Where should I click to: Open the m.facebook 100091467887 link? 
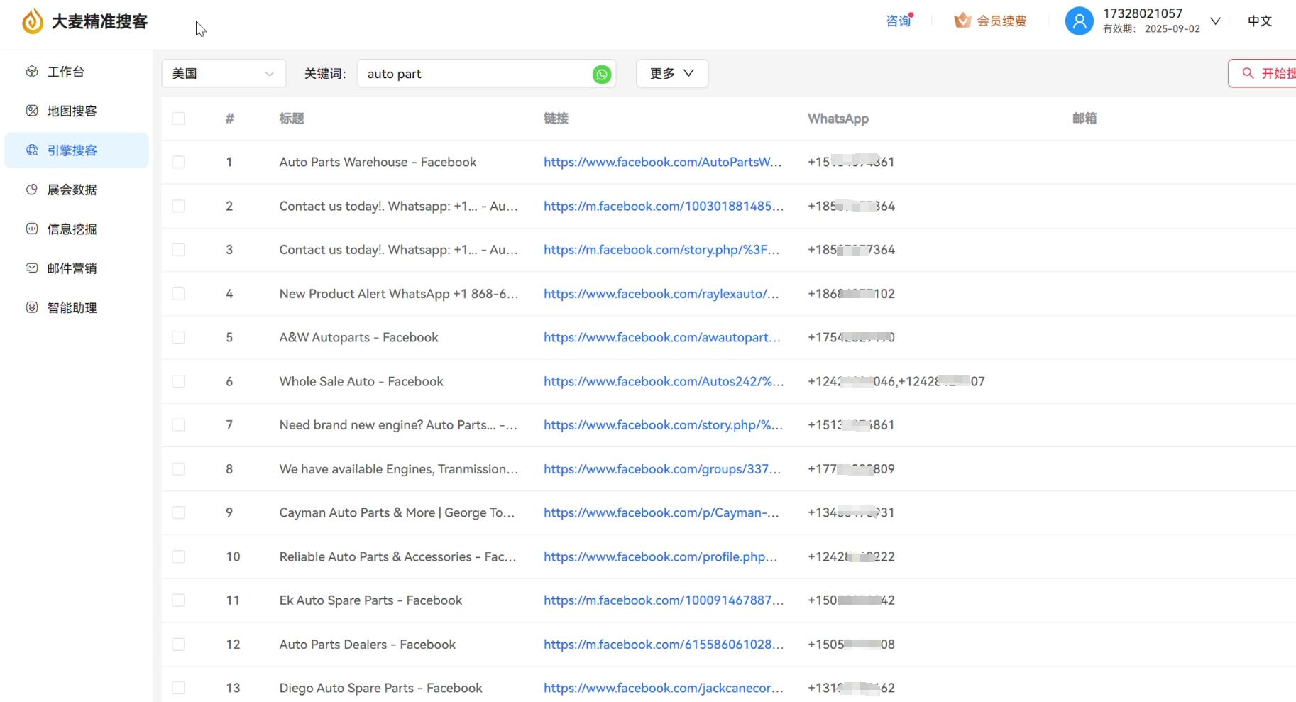(664, 600)
